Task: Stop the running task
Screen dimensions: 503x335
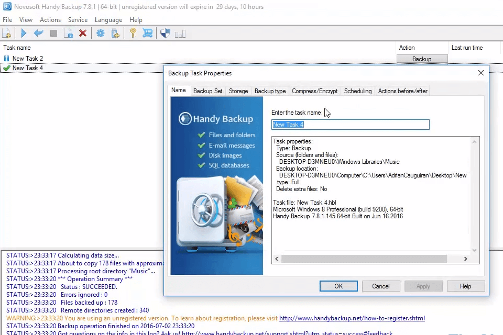Action: [54, 33]
